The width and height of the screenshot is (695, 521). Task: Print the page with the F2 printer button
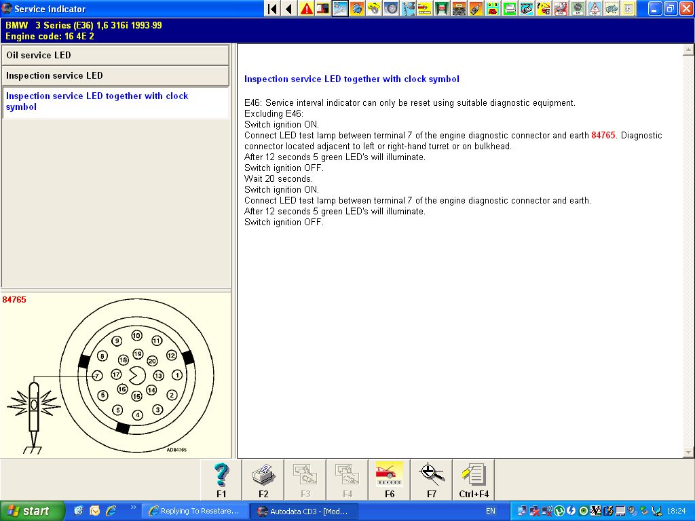263,480
